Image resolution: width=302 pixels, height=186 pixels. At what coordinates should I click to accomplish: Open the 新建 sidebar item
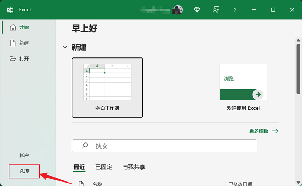[24, 43]
